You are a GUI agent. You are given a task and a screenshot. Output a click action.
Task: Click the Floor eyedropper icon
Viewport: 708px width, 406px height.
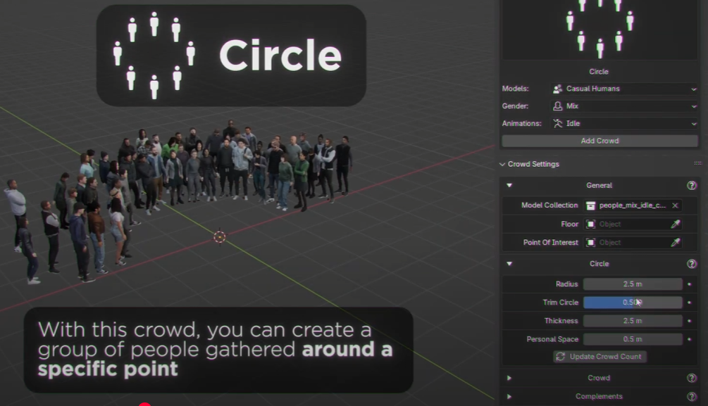tap(676, 224)
